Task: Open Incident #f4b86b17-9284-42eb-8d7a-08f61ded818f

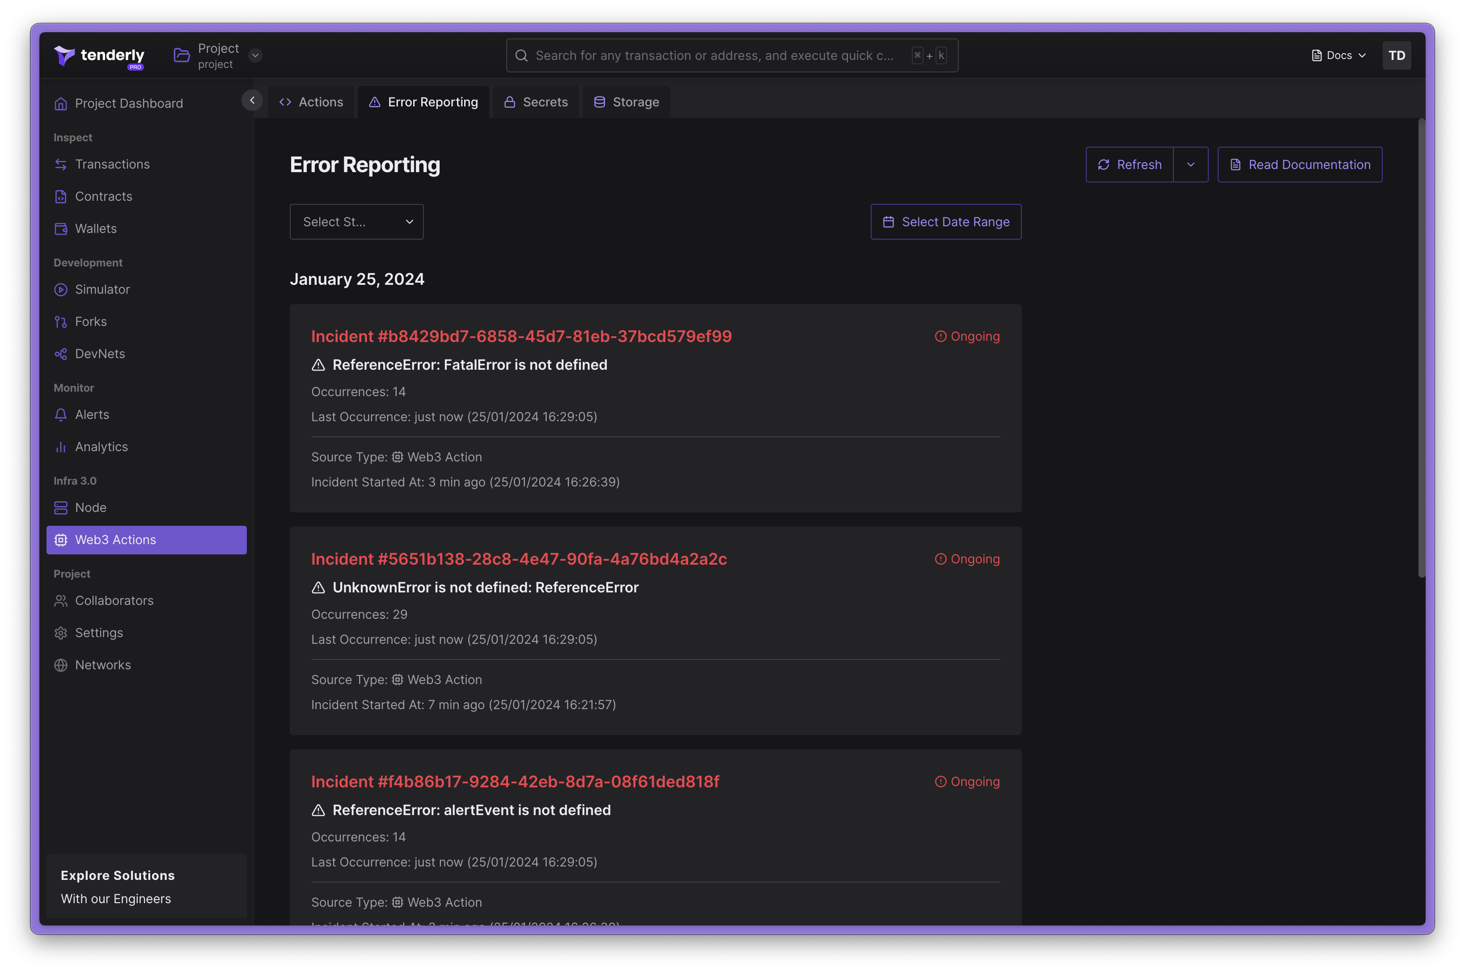Action: [x=515, y=782]
